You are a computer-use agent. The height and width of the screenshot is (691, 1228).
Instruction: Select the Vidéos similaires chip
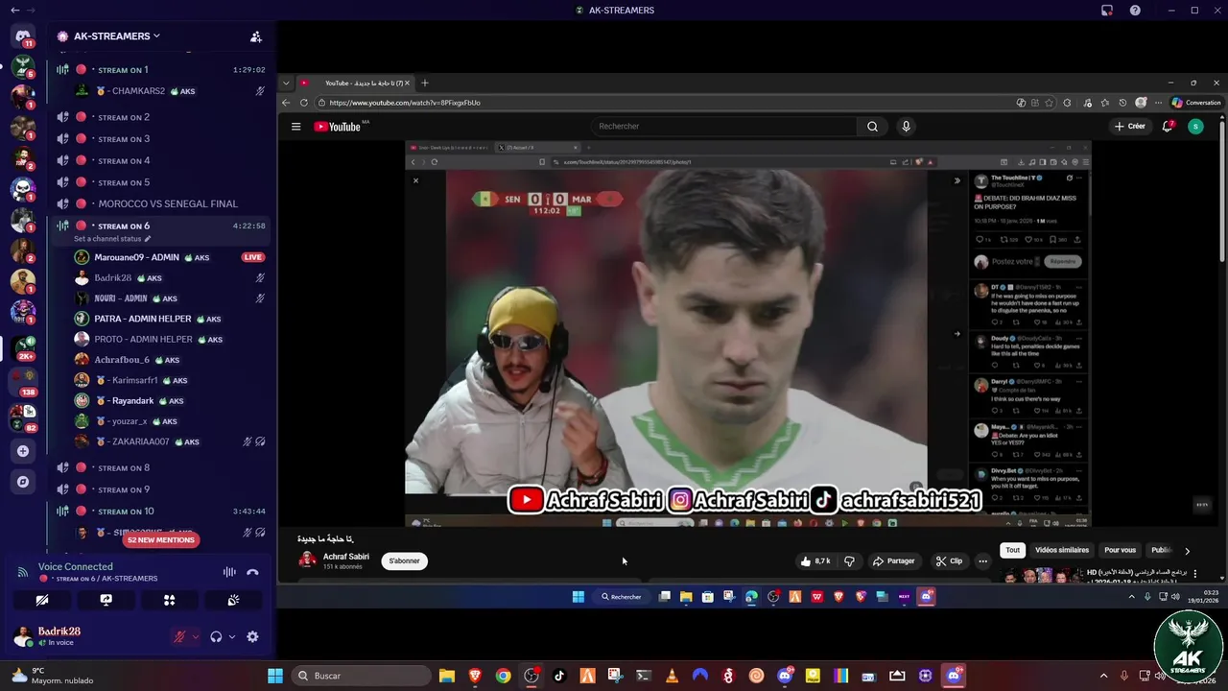(1062, 550)
